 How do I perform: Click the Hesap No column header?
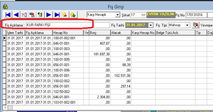point(68,33)
